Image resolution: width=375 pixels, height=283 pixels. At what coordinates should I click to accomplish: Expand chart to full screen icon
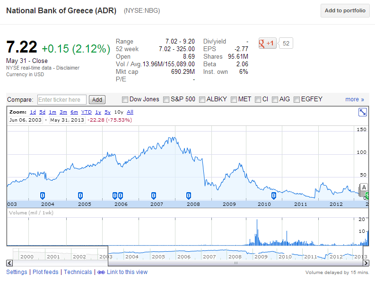point(363,112)
